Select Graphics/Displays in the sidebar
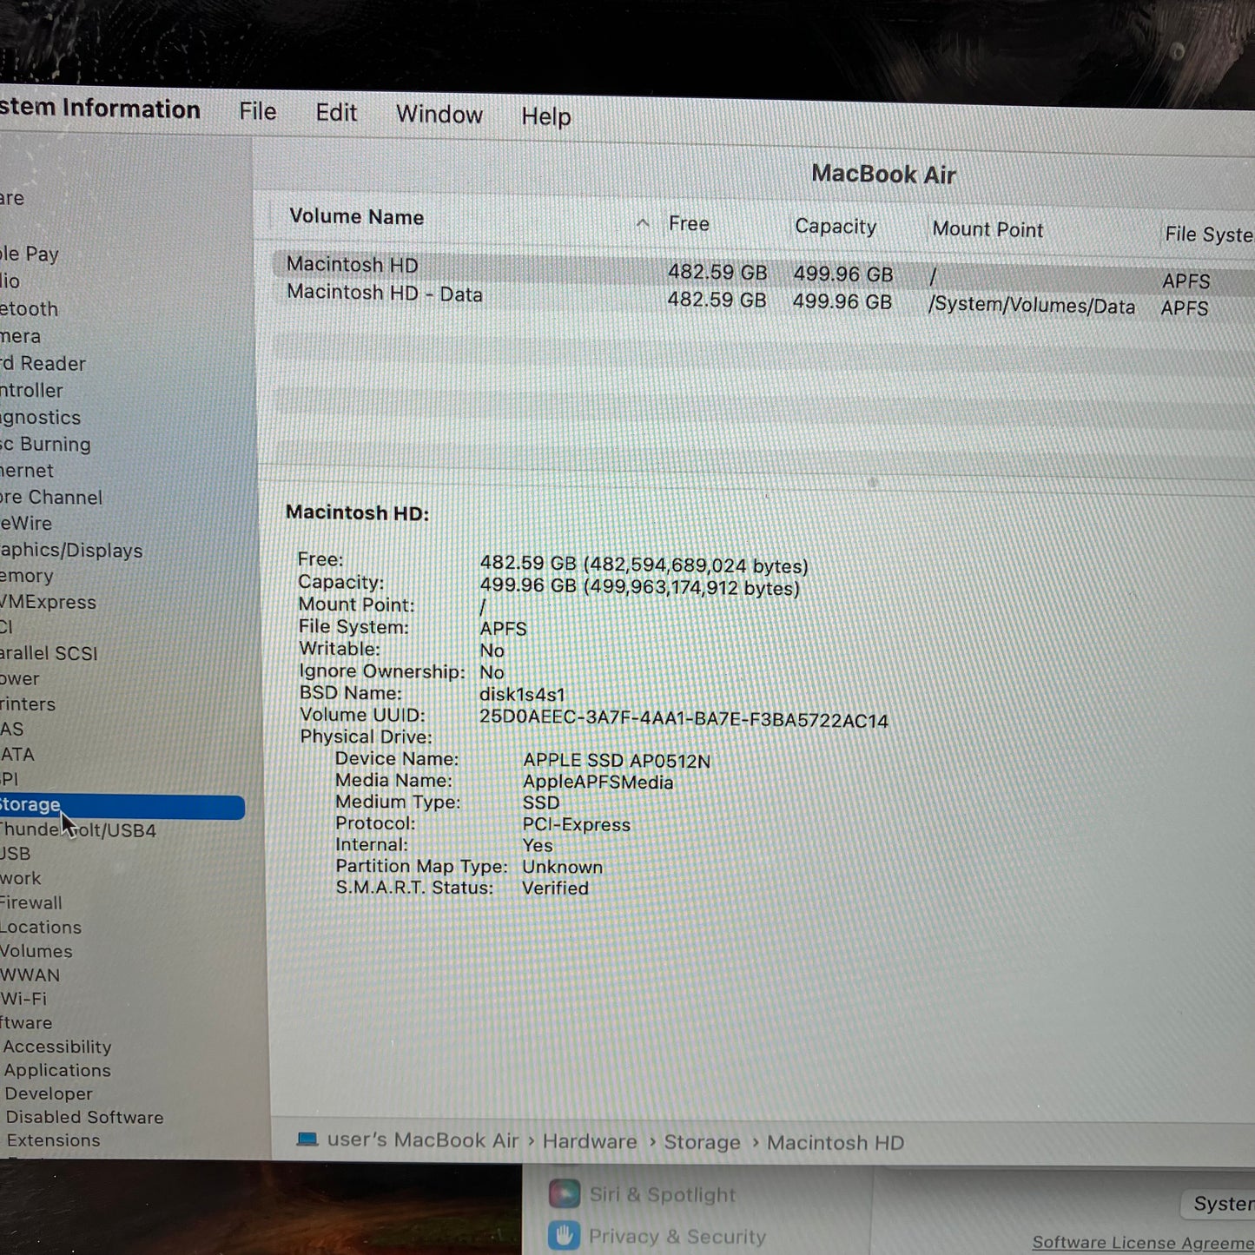The width and height of the screenshot is (1255, 1255). point(71,550)
